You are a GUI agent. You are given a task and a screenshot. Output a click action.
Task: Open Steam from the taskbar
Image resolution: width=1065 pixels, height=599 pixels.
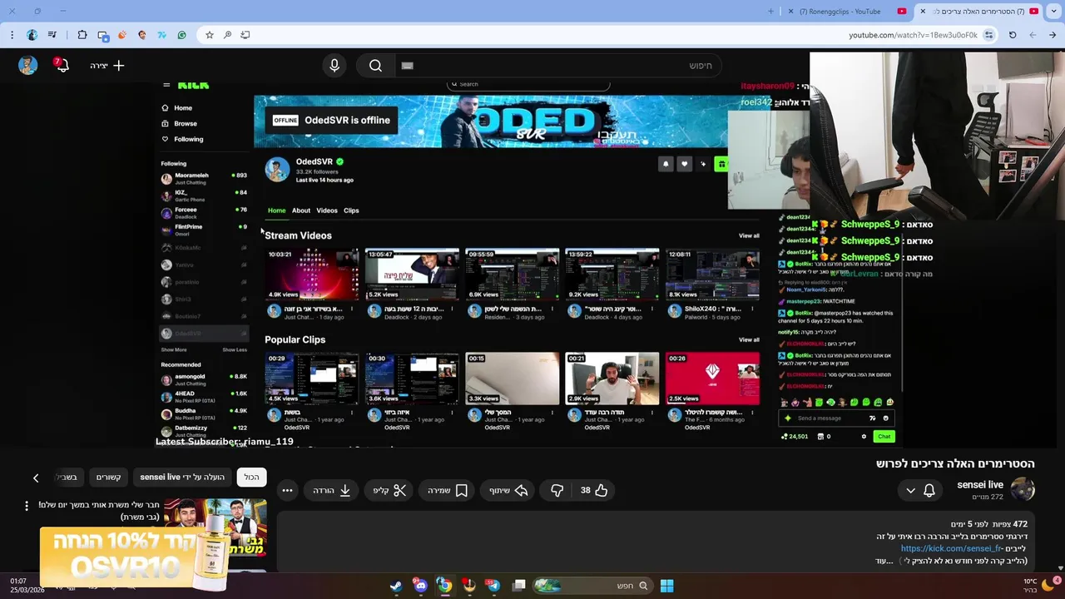[396, 586]
